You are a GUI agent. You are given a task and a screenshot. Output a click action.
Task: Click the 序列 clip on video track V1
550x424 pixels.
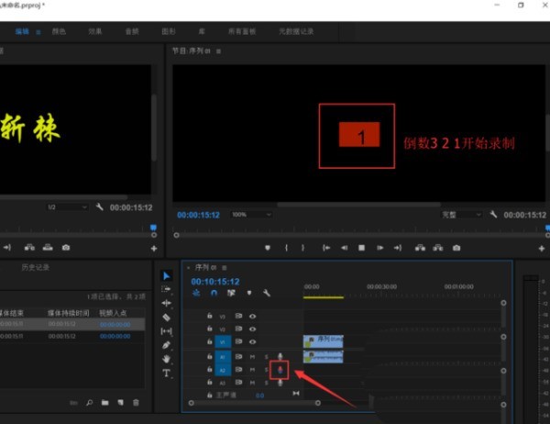[x=323, y=341]
